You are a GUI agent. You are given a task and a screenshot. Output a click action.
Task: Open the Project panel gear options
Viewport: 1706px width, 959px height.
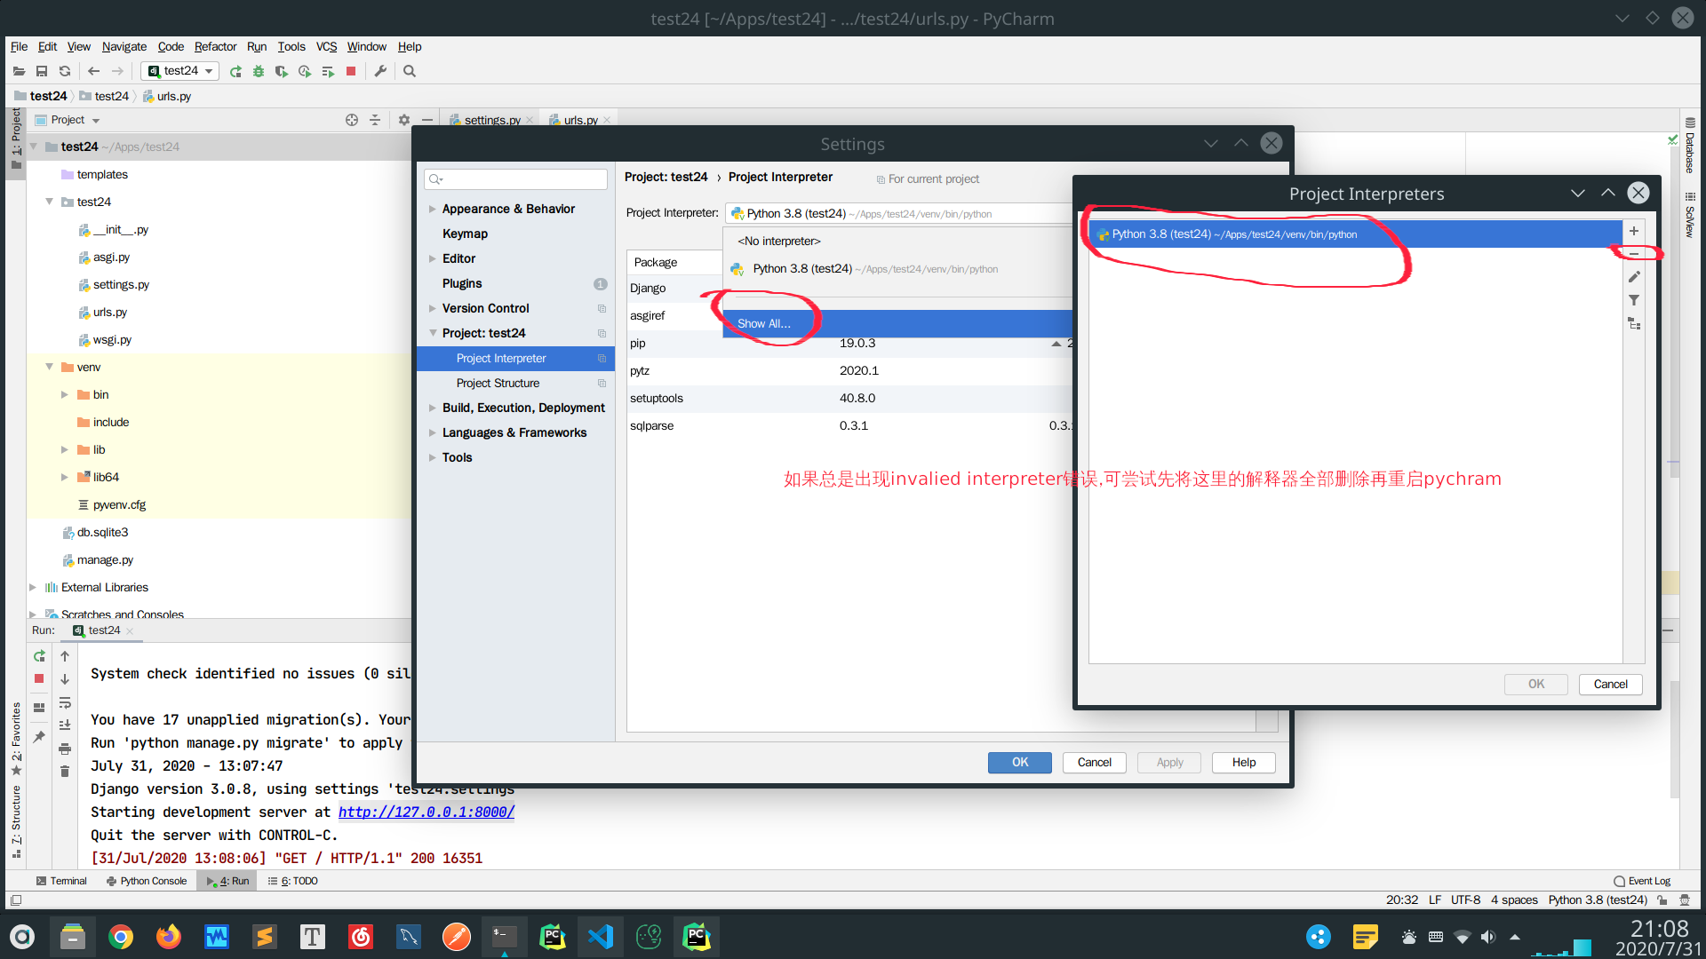click(x=404, y=120)
